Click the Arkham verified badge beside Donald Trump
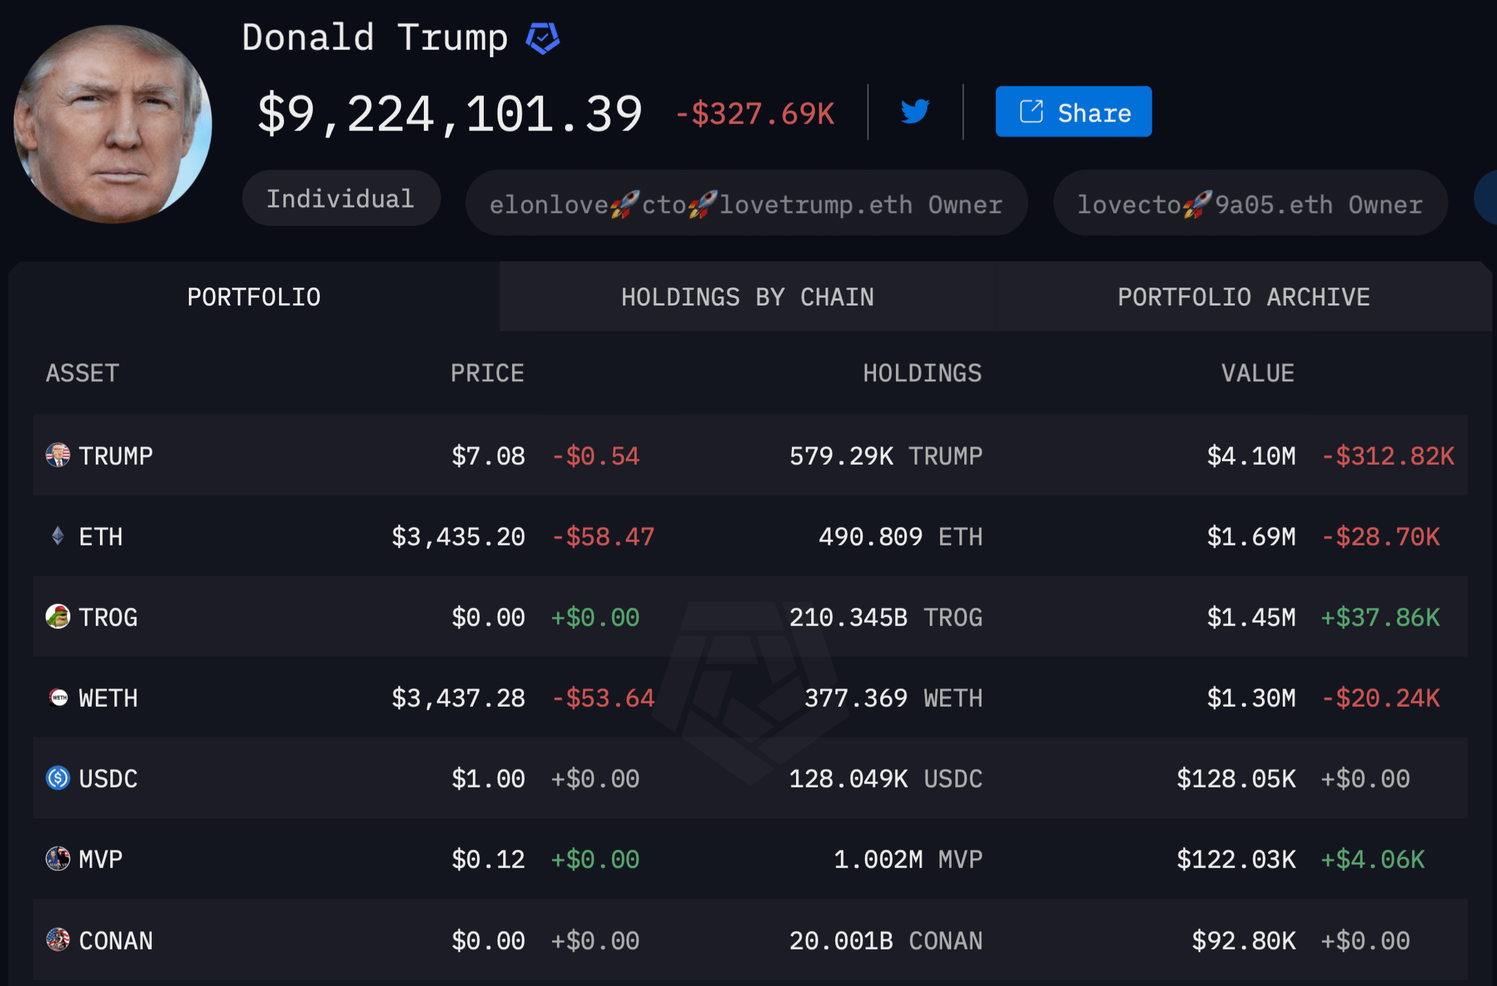The width and height of the screenshot is (1497, 986). tap(542, 38)
